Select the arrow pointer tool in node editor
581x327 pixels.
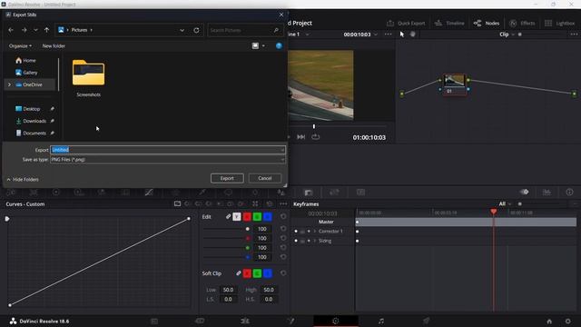[402, 35]
